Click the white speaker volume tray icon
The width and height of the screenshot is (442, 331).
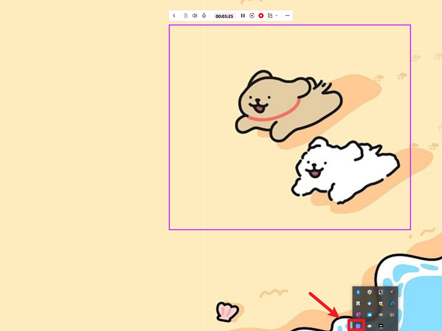(392, 315)
